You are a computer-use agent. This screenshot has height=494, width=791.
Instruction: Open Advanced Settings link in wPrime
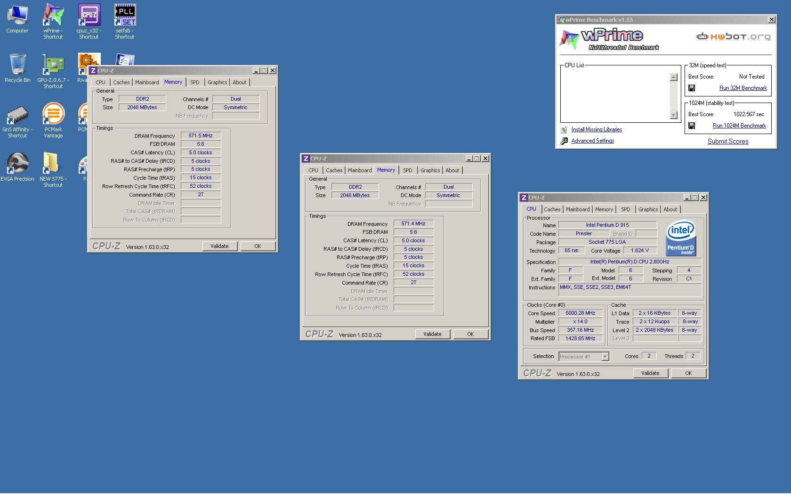point(593,141)
